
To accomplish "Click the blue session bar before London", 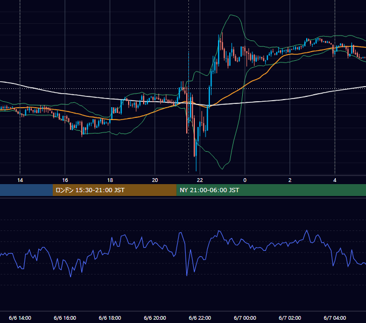I will coord(26,190).
